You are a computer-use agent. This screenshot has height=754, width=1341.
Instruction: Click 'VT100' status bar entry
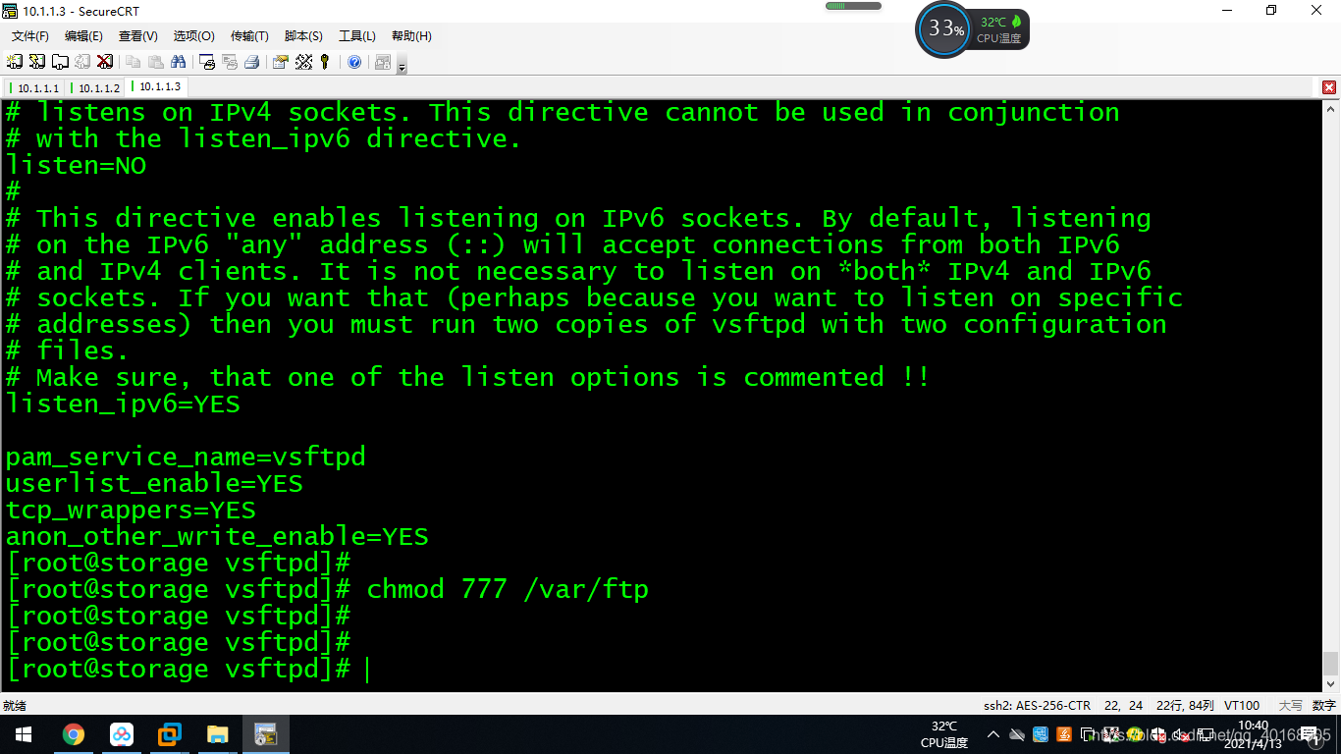coord(1242,706)
